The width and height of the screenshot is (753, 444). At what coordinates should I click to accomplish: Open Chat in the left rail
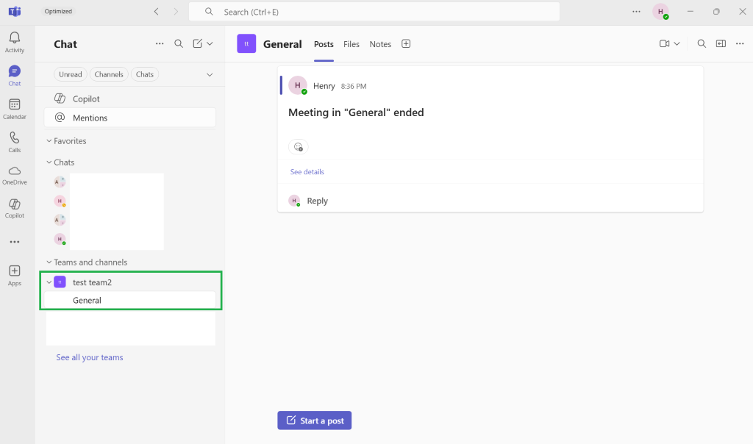point(15,76)
